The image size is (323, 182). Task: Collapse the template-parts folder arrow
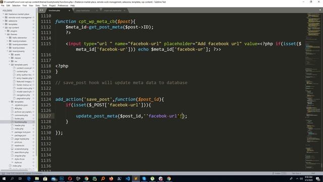[x=10, y=65]
